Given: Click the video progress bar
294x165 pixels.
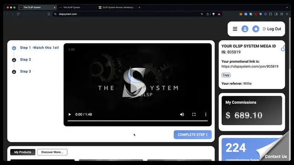Looking at the screenshot, I should [138, 121].
